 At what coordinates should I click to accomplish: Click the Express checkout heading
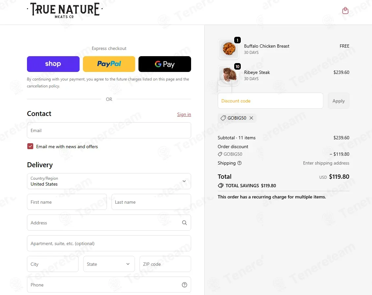(x=109, y=48)
